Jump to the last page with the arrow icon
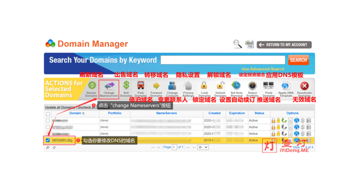Image resolution: width=359 pixels, height=191 pixels. click(x=194, y=148)
